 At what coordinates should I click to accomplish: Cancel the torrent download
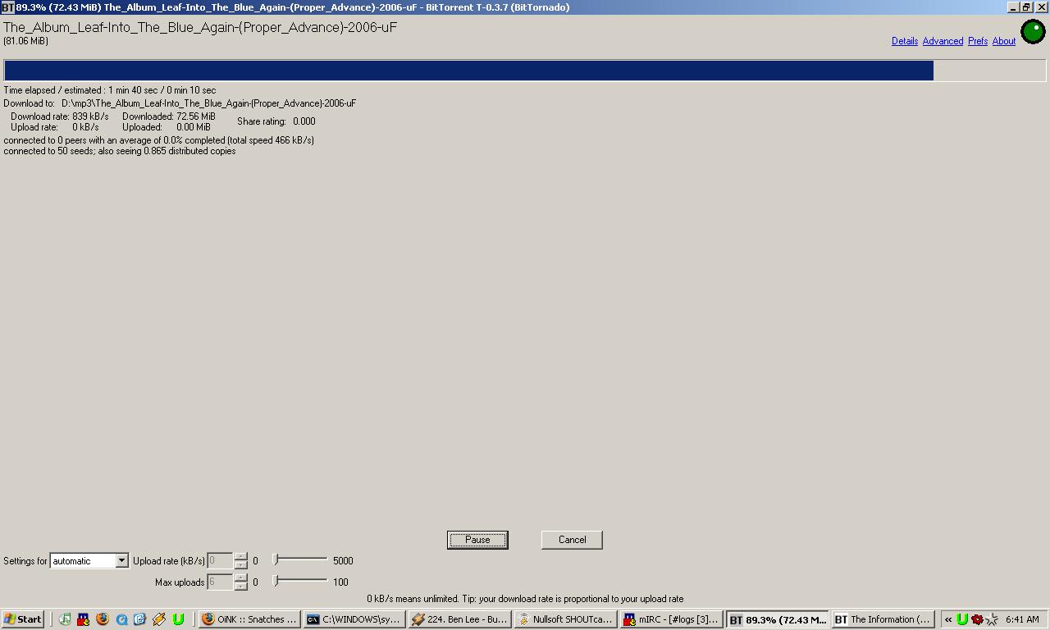pos(572,540)
